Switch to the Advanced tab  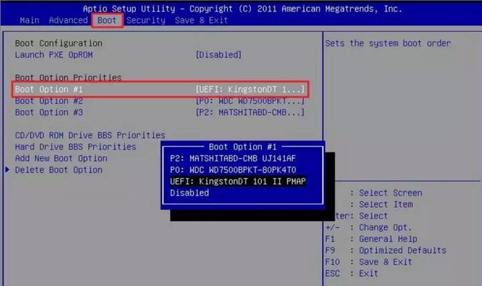tap(68, 21)
